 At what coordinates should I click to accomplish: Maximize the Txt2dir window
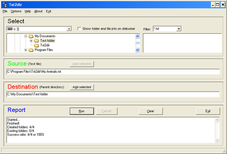[217, 5]
